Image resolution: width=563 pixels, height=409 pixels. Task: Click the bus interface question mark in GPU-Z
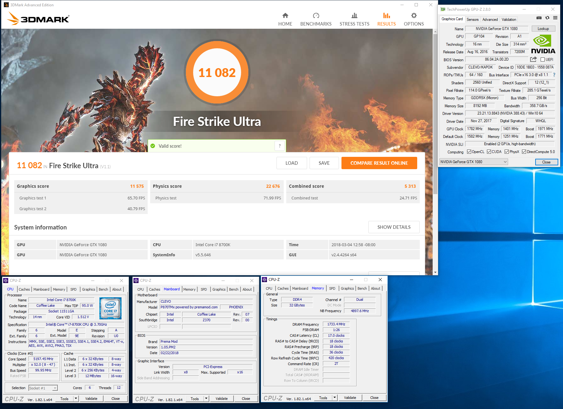pos(554,75)
